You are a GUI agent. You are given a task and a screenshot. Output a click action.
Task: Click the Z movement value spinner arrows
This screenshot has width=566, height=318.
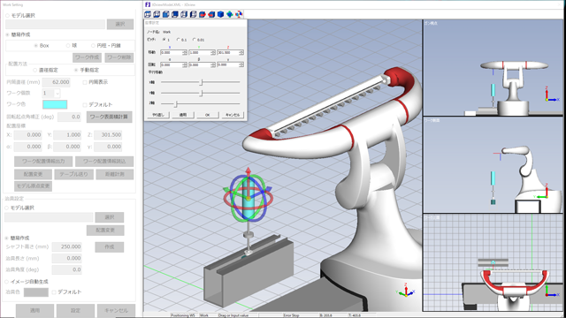tap(241, 53)
